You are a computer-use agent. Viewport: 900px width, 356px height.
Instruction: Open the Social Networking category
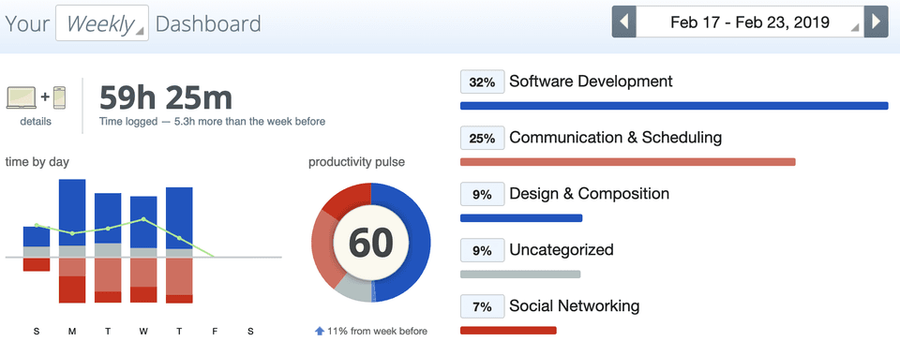point(574,305)
